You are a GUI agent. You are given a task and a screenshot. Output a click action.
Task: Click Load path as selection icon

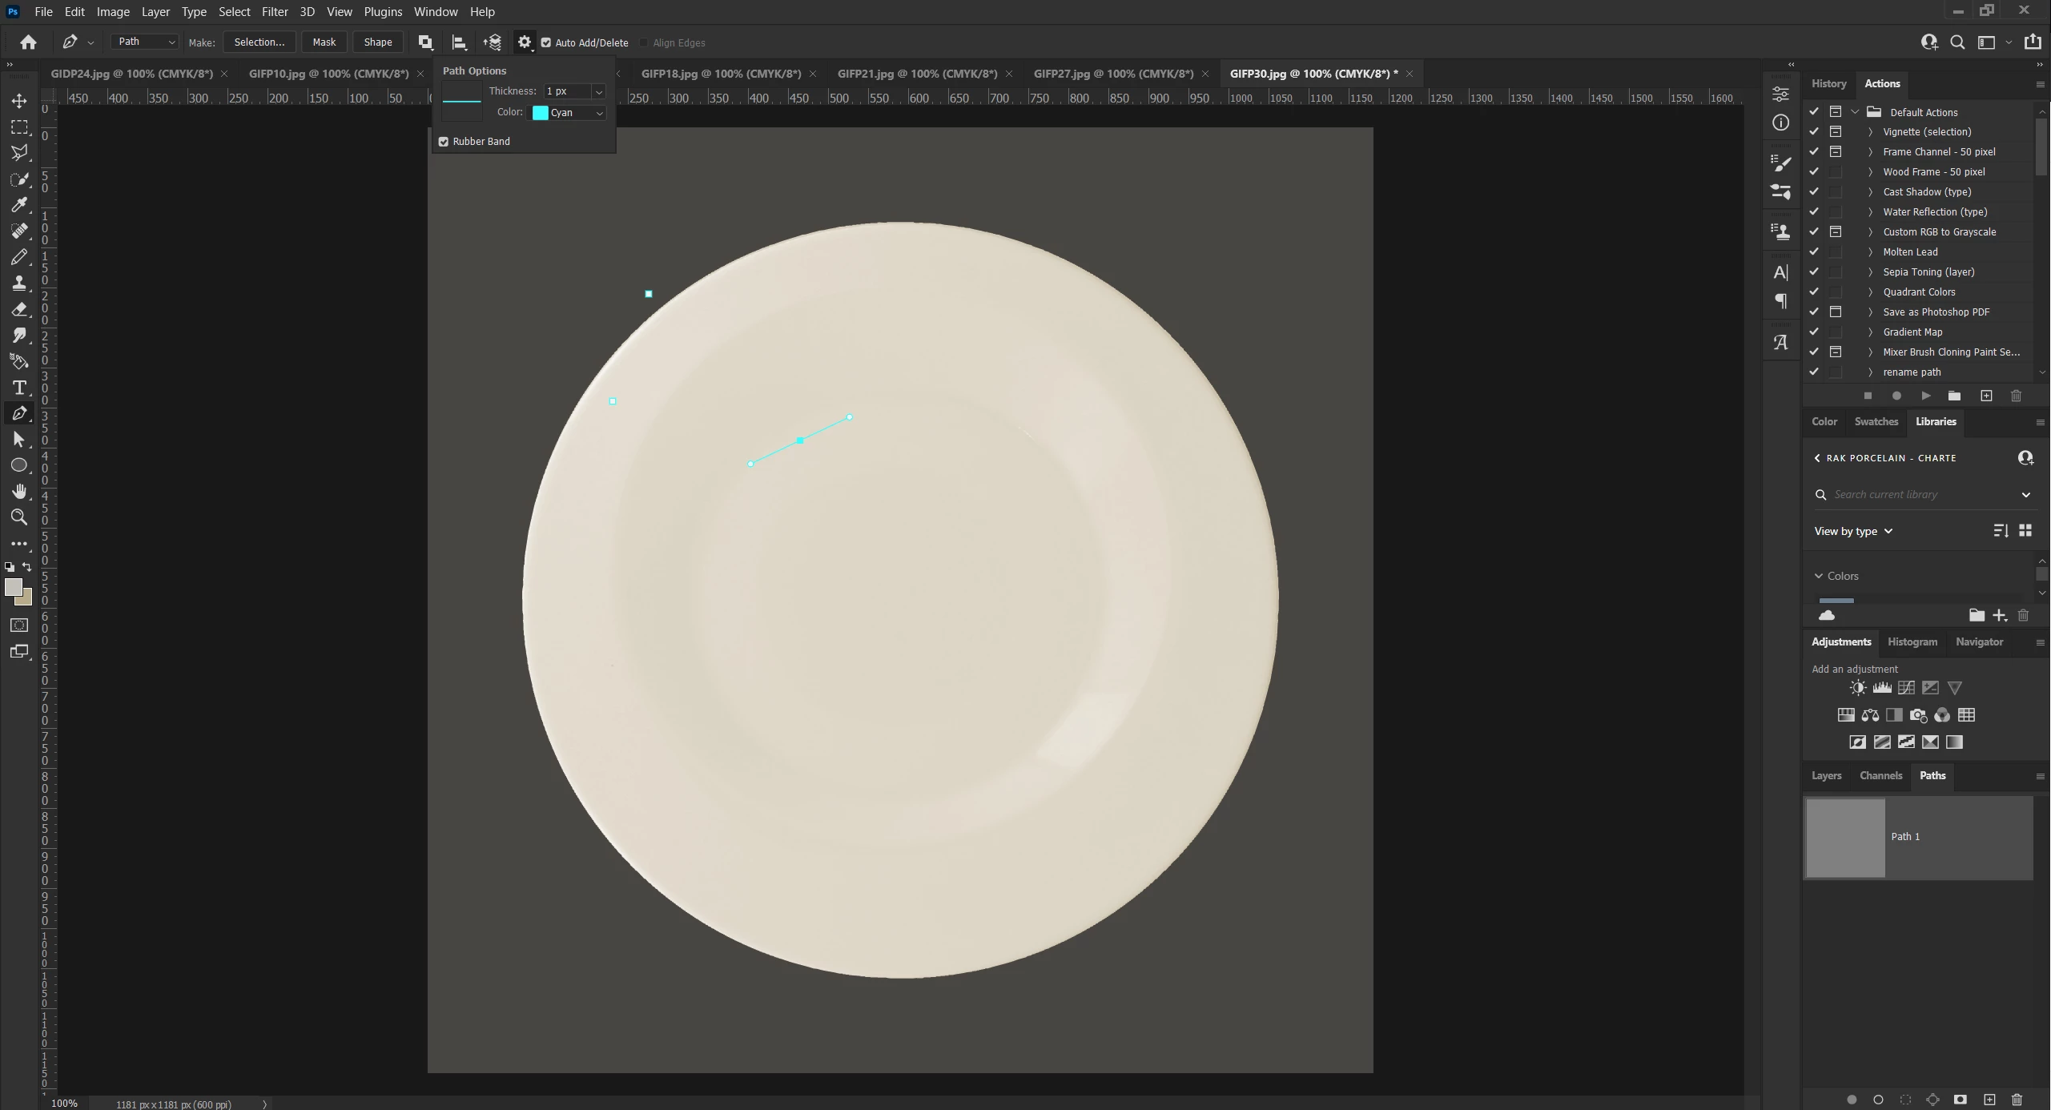(x=1905, y=1100)
